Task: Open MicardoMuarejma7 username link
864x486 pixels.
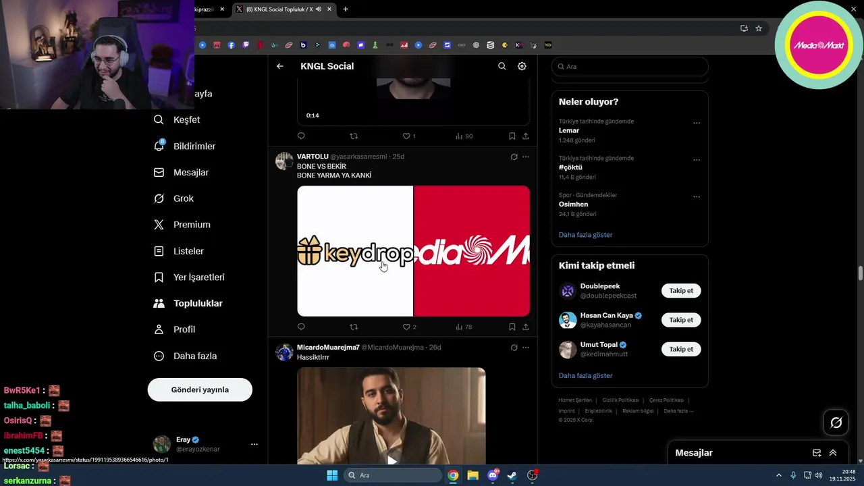Action: pyautogui.click(x=328, y=348)
